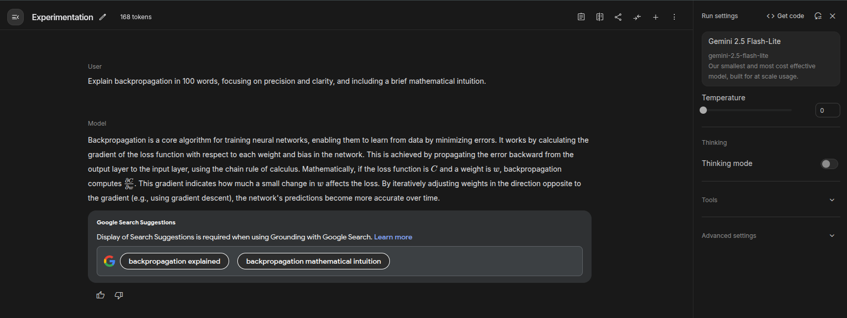Screen dimensions: 847x318
Task: Click the User prompt text
Action: coord(287,81)
